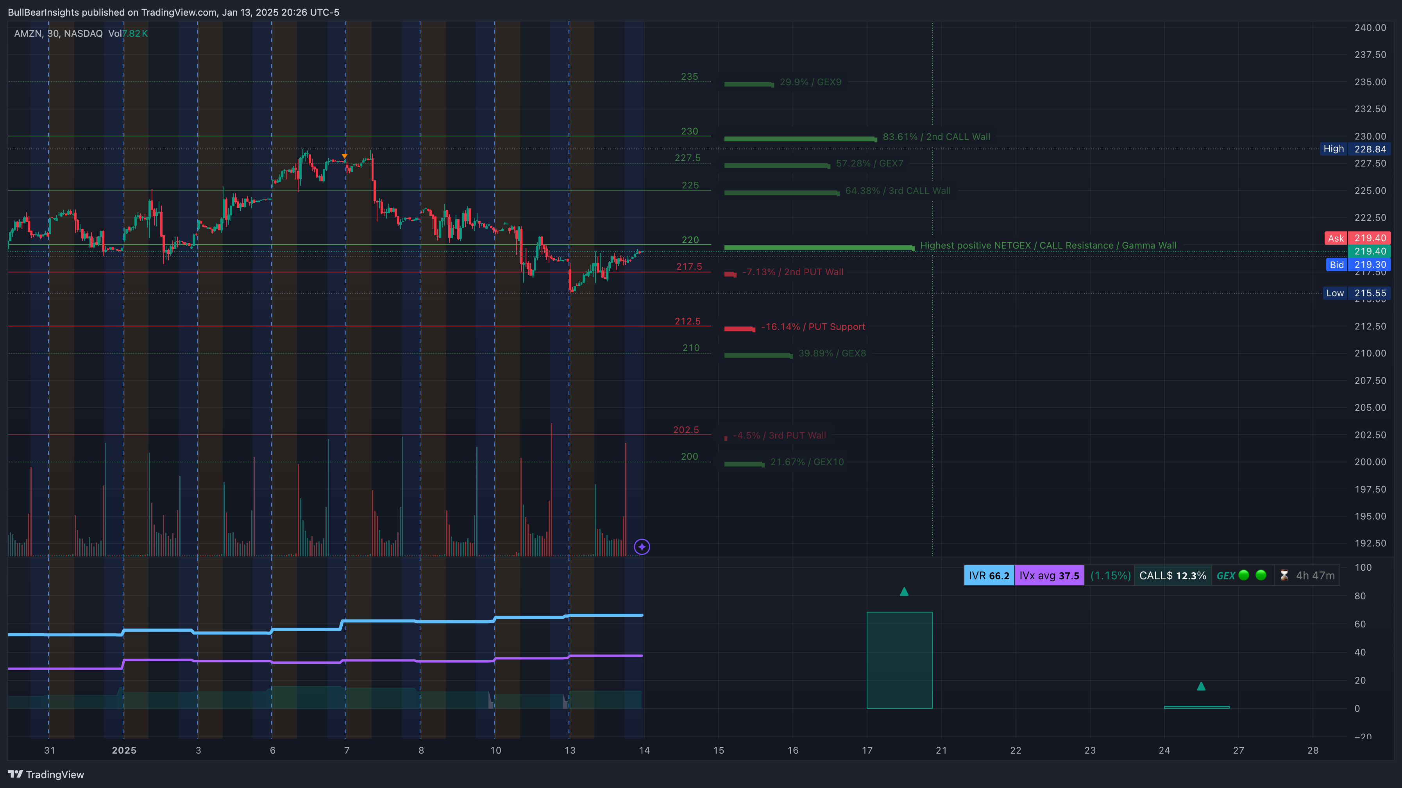
Task: Click the 17 date on the time axis
Action: tap(867, 750)
